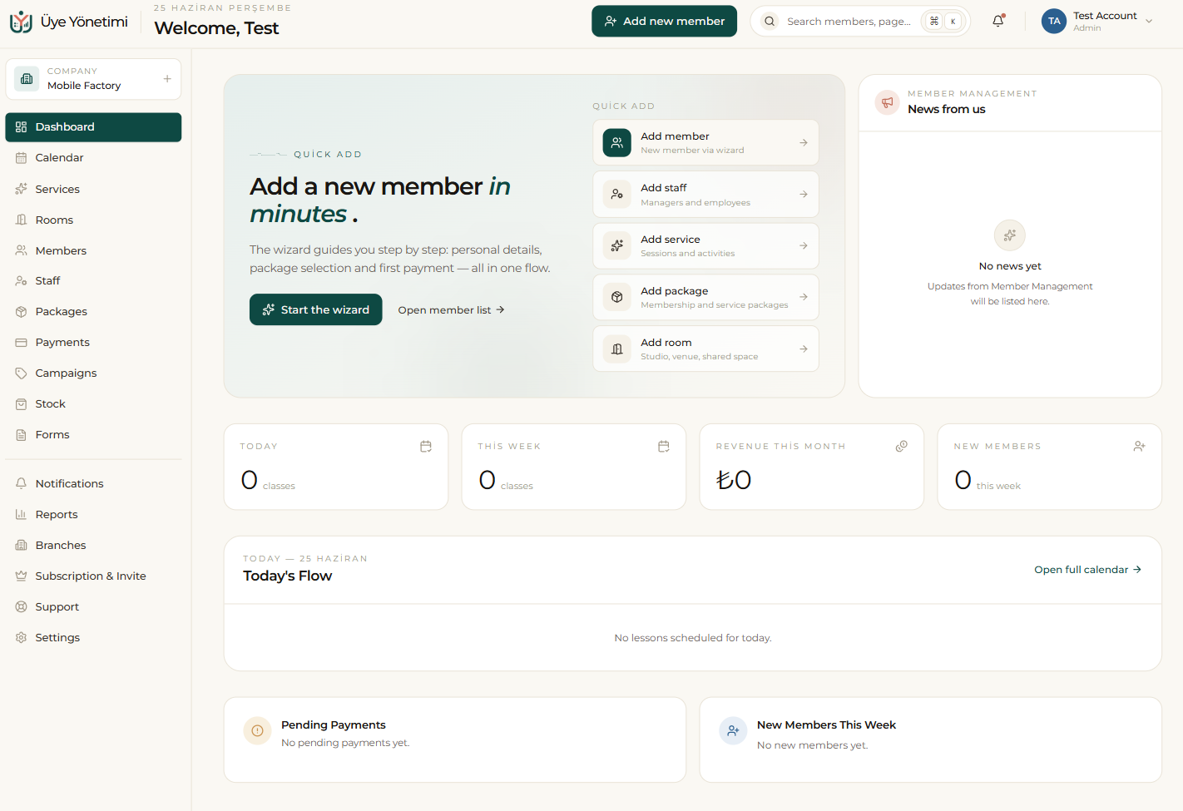Image resolution: width=1183 pixels, height=811 pixels.
Task: Open the notifications bell icon
Action: 998,21
